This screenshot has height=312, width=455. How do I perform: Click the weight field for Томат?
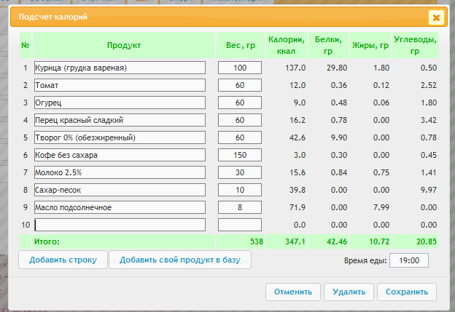[x=240, y=85]
